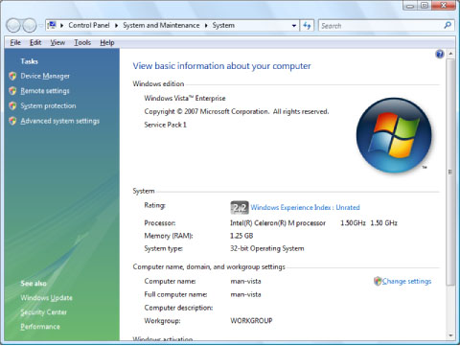This screenshot has width=460, height=346.
Task: Click the Windows Vista Enterprise edition text
Action: [x=185, y=99]
